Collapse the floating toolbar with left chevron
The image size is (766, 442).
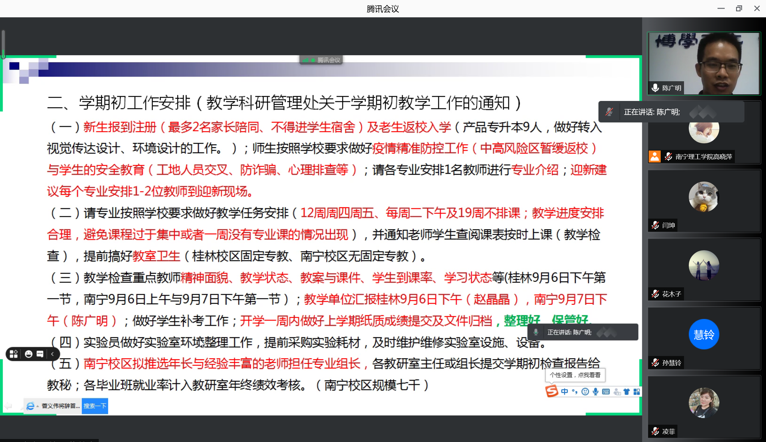(53, 354)
